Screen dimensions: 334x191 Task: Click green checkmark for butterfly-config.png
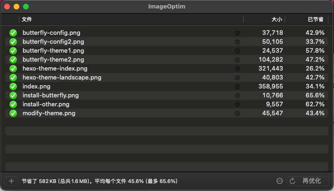tap(13, 33)
